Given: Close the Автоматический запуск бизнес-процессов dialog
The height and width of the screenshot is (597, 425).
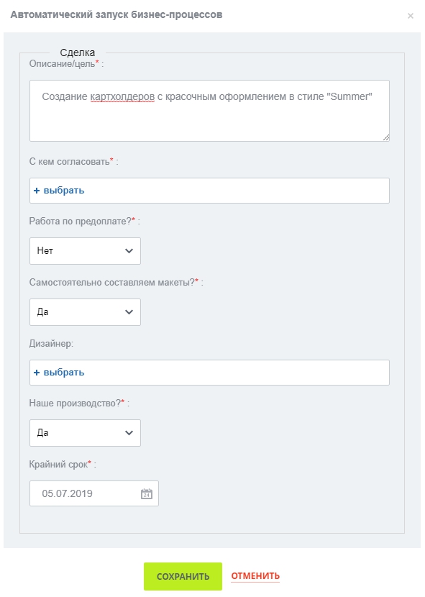Looking at the screenshot, I should [410, 16].
